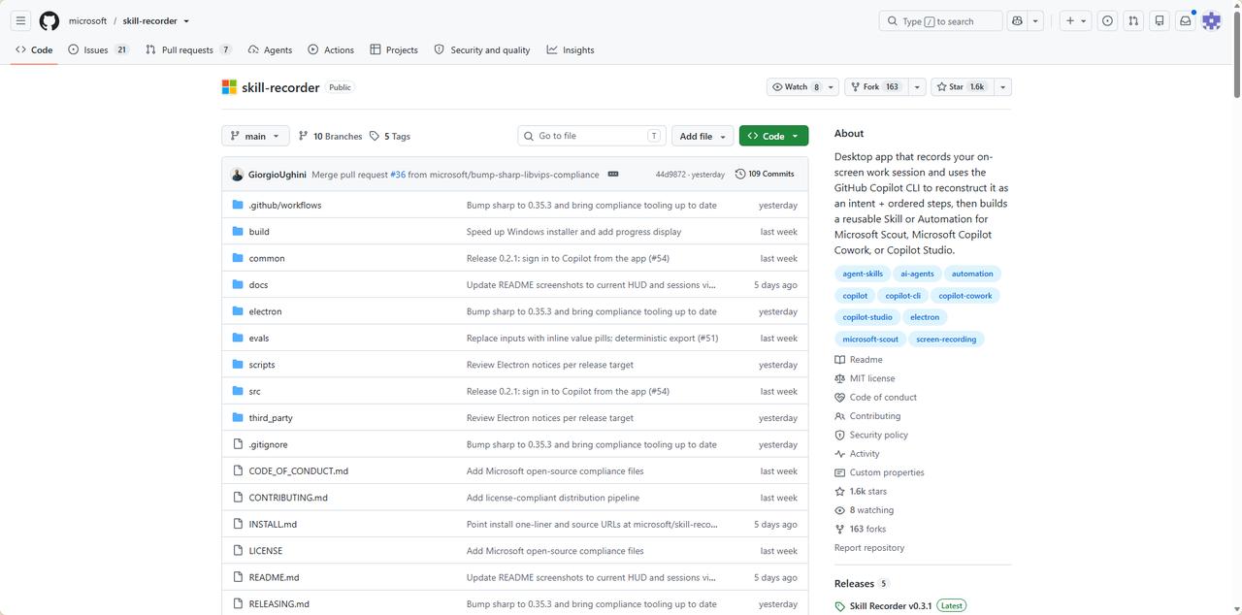Click GiorgioUghini's commit author avatar
This screenshot has width=1242, height=615.
(237, 175)
